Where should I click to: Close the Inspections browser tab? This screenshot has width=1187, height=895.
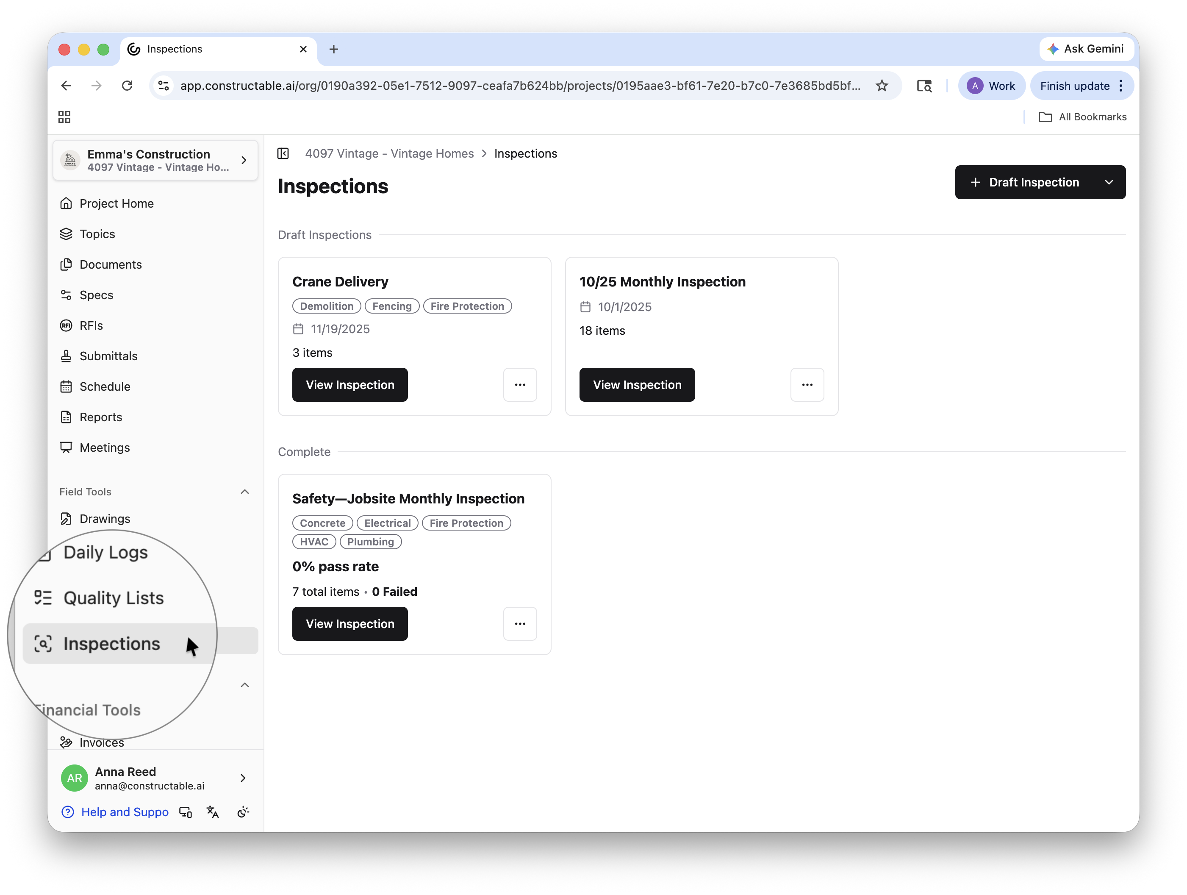pos(303,50)
